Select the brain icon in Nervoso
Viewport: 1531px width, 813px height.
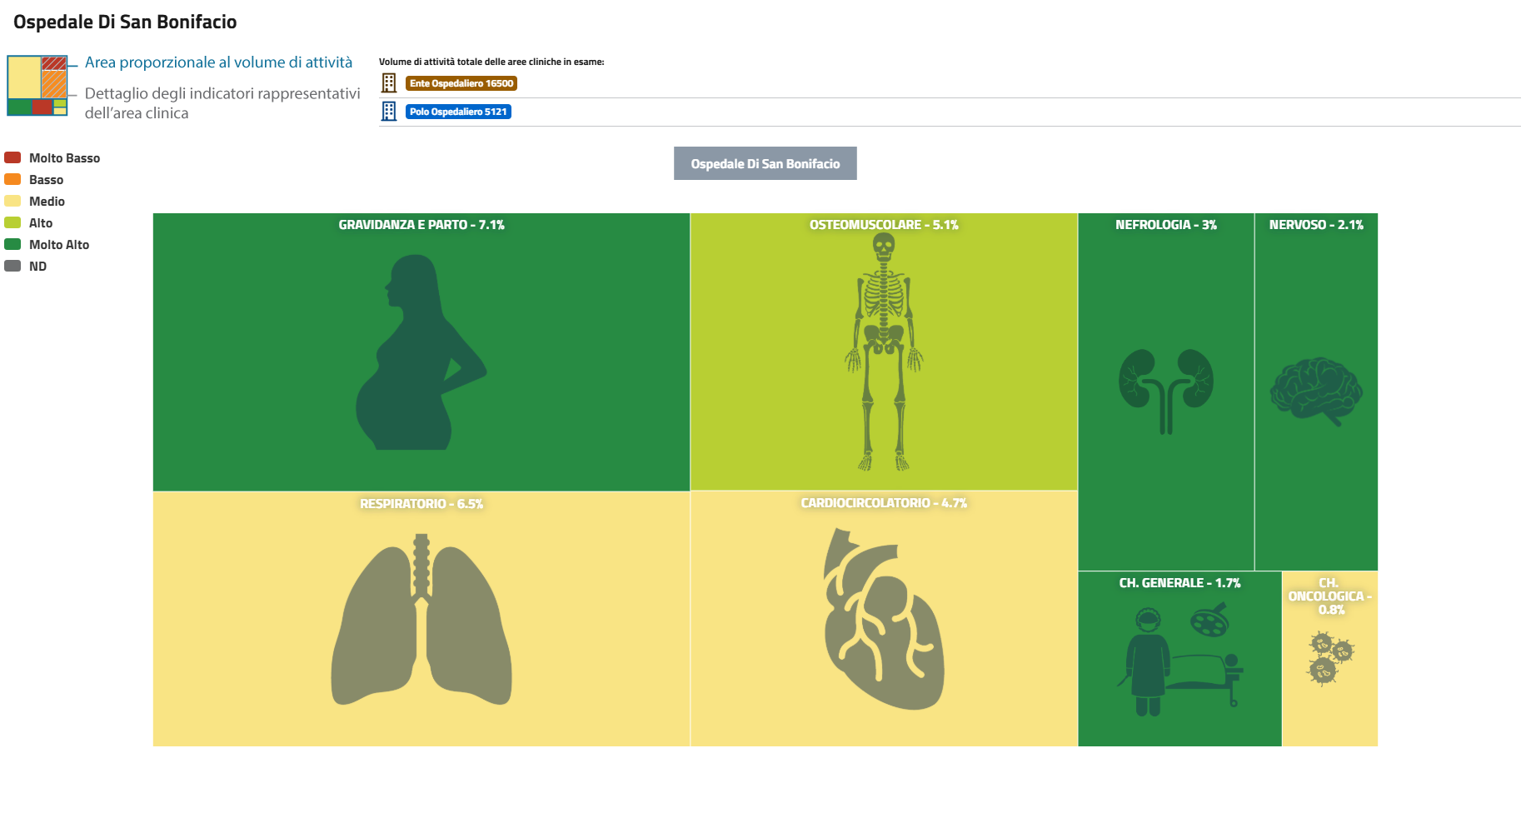click(x=1316, y=391)
